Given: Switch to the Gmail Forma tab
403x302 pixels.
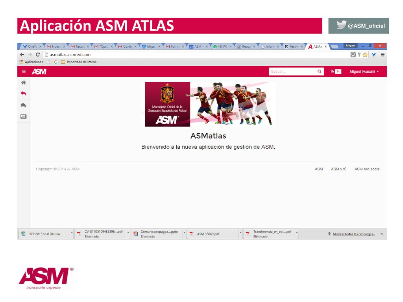Looking at the screenshot, I should 174,46.
